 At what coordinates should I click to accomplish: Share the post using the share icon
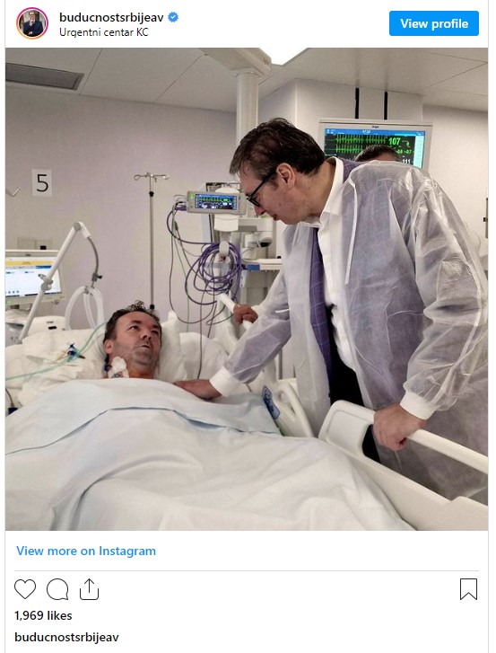[89, 589]
